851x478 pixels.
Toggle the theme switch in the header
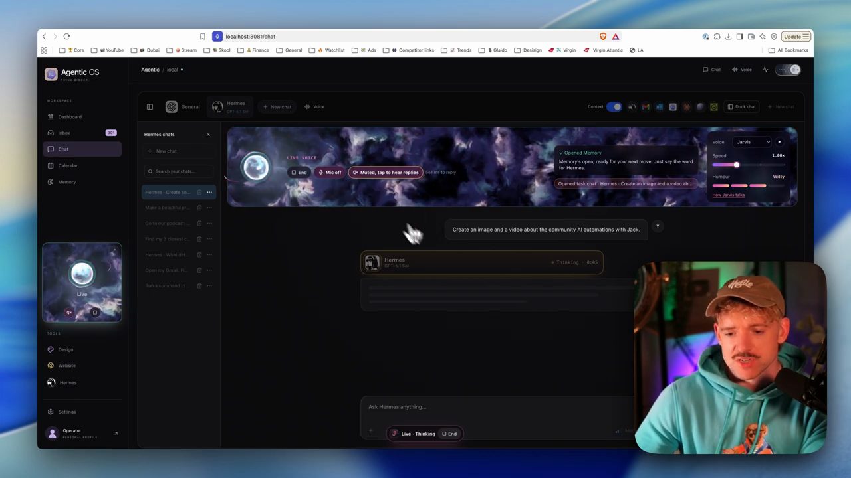click(x=788, y=70)
